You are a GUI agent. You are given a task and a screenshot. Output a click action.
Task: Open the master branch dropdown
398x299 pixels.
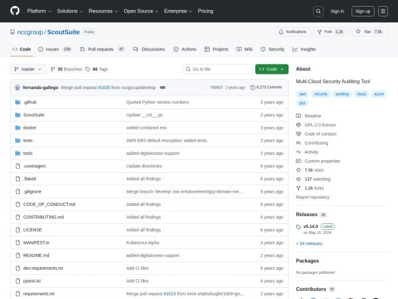pos(28,69)
